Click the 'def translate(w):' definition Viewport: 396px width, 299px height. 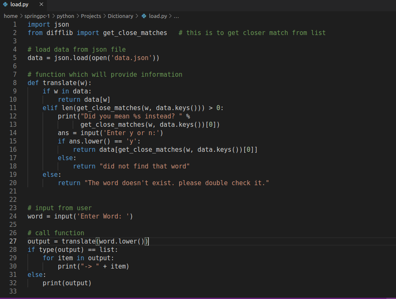pos(59,83)
